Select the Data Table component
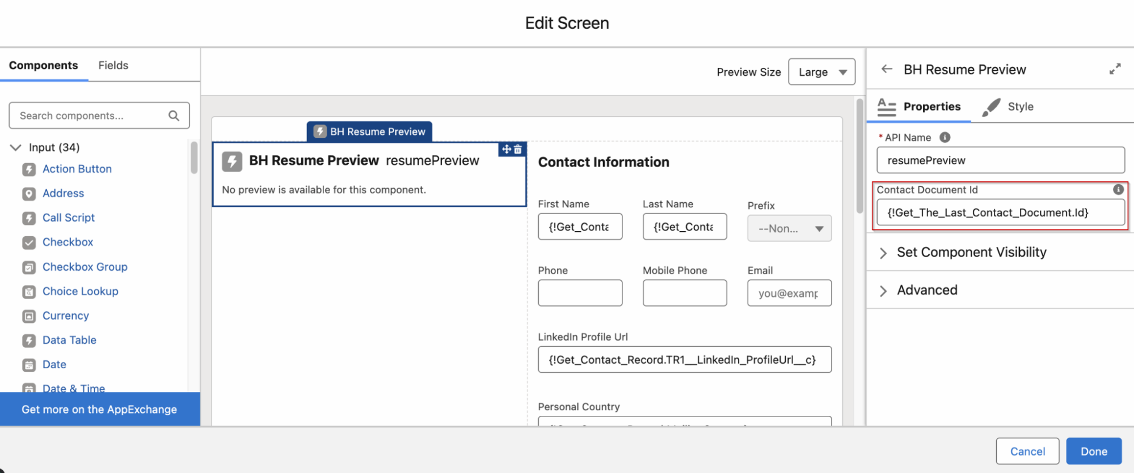Screen dimensions: 1134x473 pos(69,340)
